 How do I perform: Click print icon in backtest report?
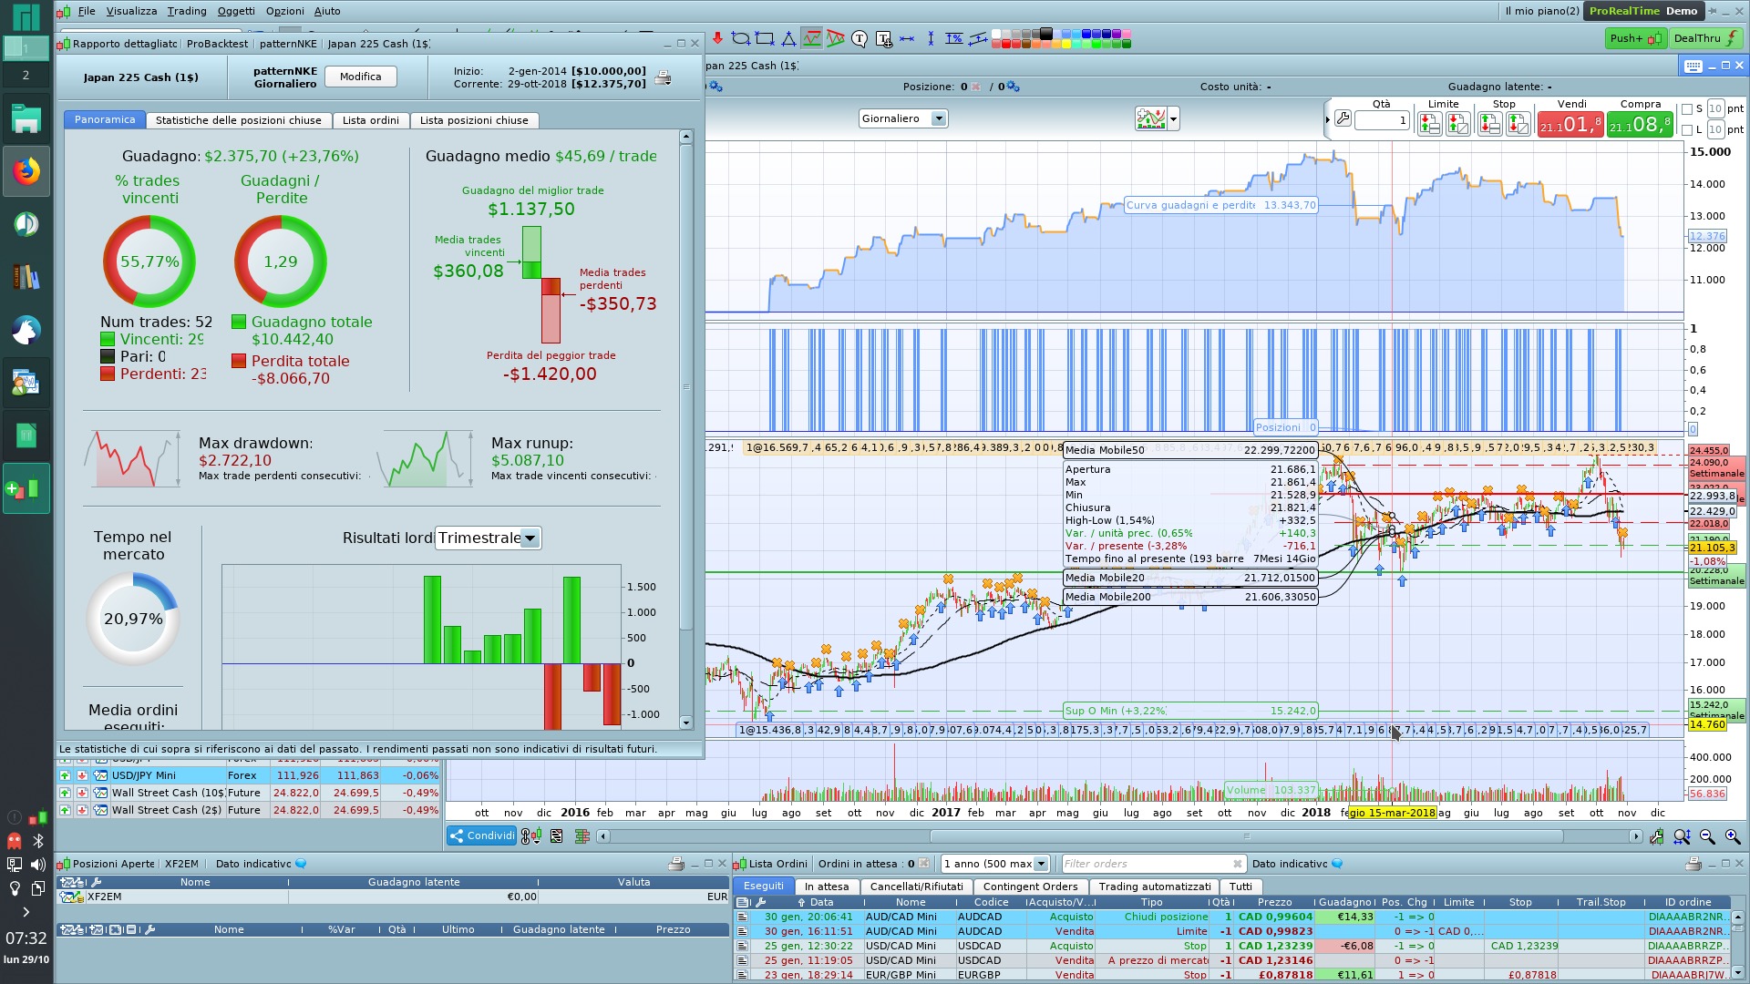tap(663, 77)
